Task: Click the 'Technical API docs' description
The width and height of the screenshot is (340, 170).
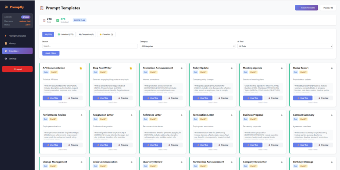Action: 50,79
